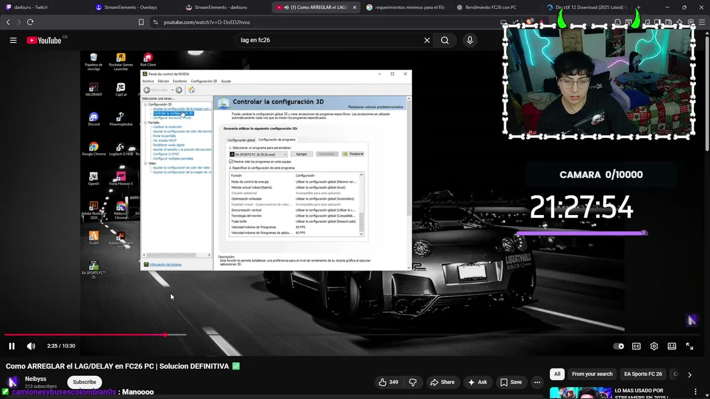Switch to 'requerimientos minimos para el fifa' tab
The height and width of the screenshot is (399, 710).
coord(410,7)
